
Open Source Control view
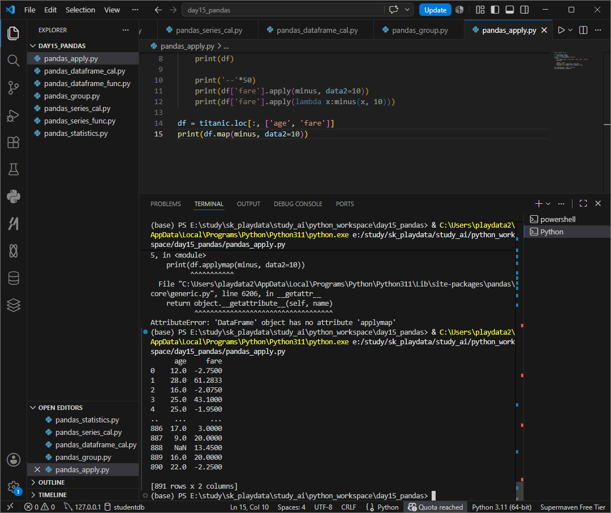pyautogui.click(x=13, y=88)
